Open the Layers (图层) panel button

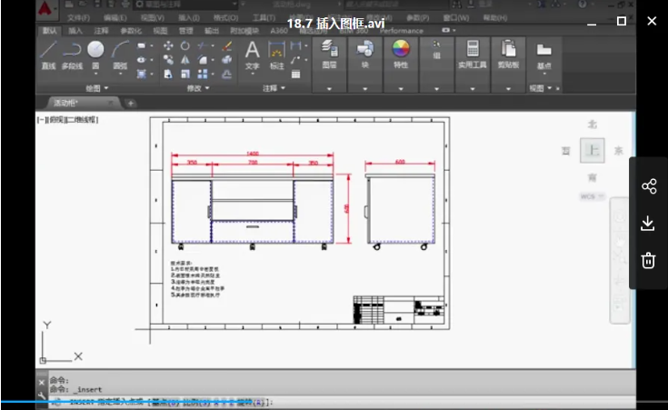(329, 54)
